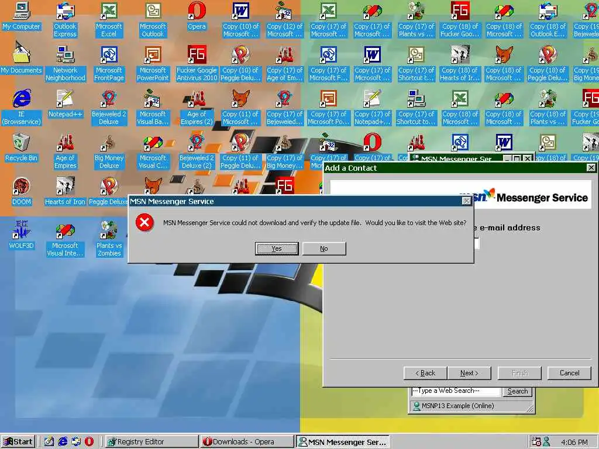
Task: Cancel the Add a Contact wizard
Action: (x=569, y=373)
